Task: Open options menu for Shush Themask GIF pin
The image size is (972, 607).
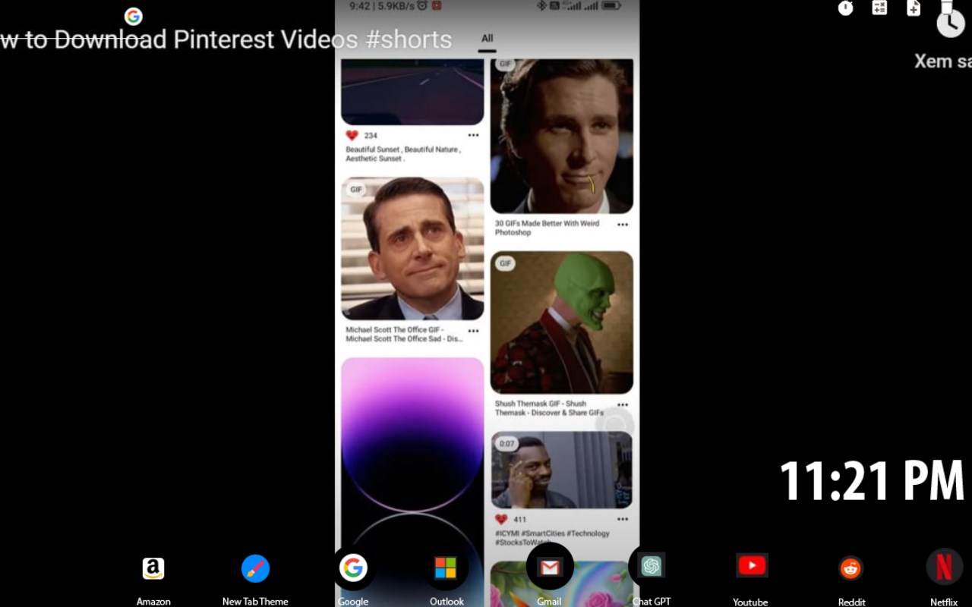Action: coord(623,405)
